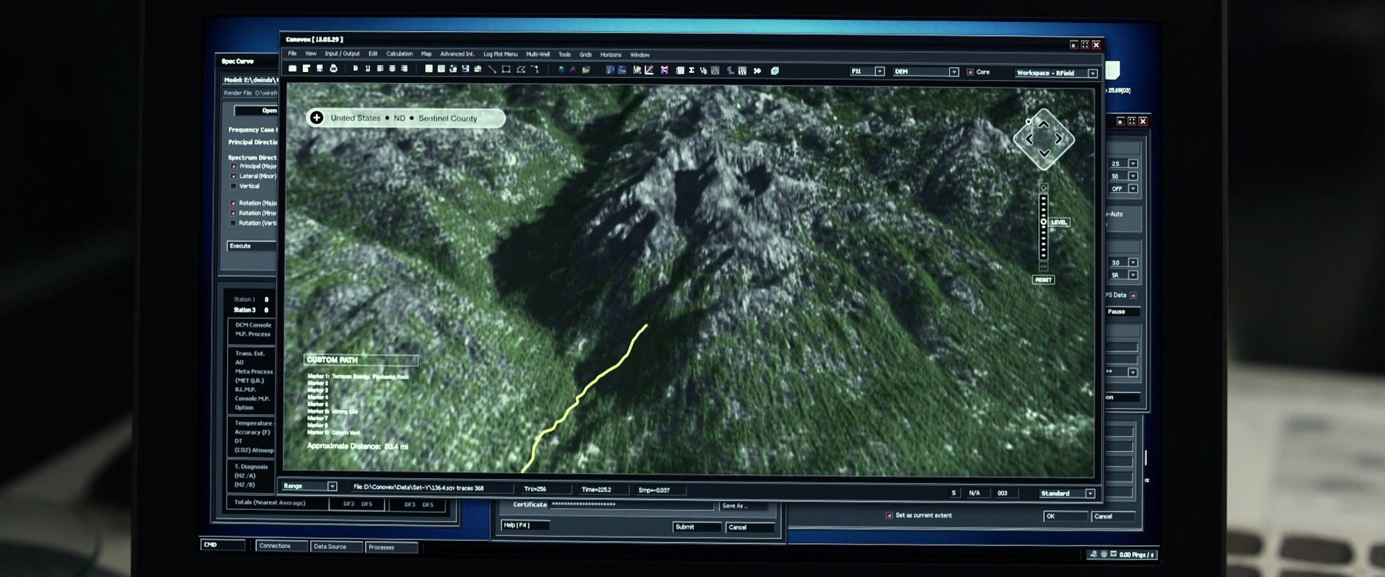Click the printer icon in the toolbar
The width and height of the screenshot is (1385, 577).
click(x=333, y=69)
